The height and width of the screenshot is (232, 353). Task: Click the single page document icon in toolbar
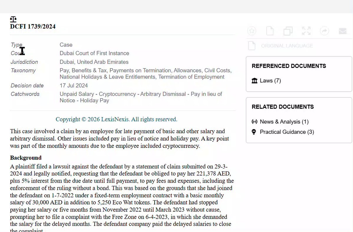click(x=270, y=31)
